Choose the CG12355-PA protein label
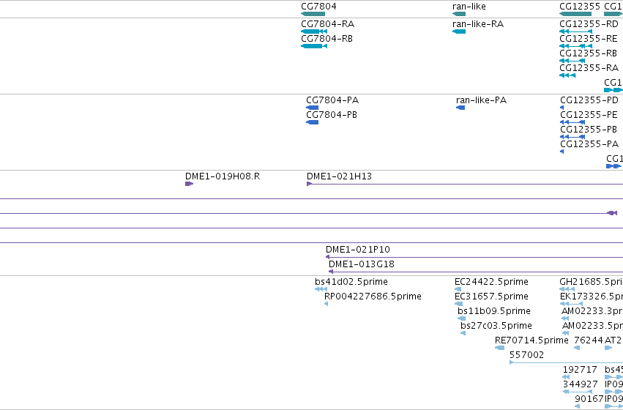The height and width of the screenshot is (410, 623). click(x=589, y=143)
